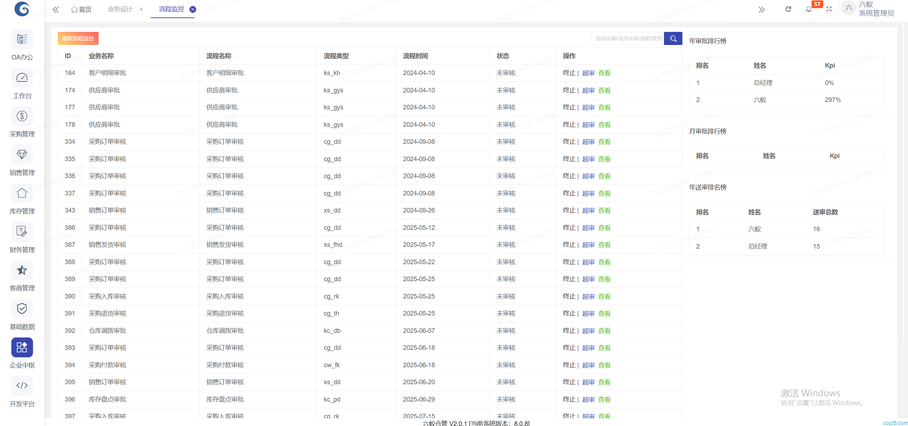The image size is (908, 426).
Task: Click the notification bell icon
Action: [x=809, y=9]
